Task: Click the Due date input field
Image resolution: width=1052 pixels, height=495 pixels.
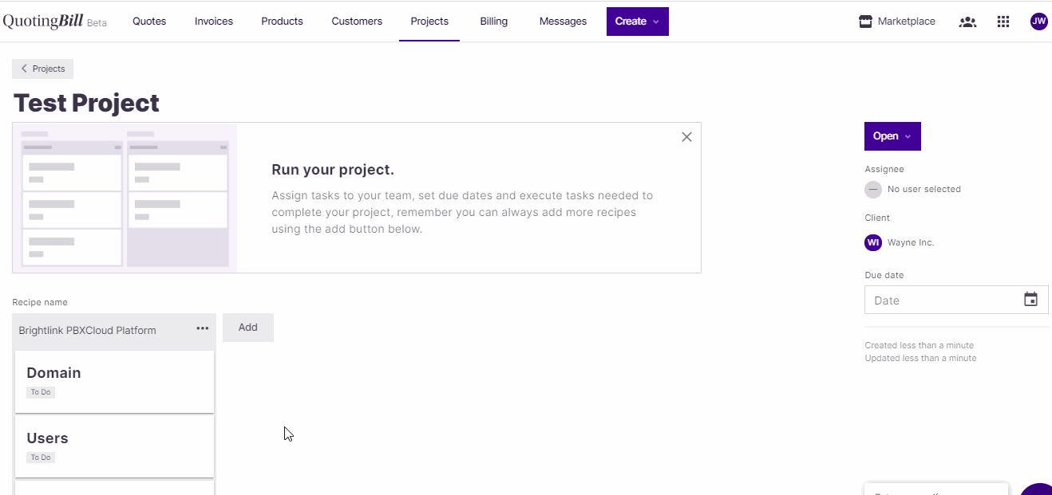Action: 956,300
